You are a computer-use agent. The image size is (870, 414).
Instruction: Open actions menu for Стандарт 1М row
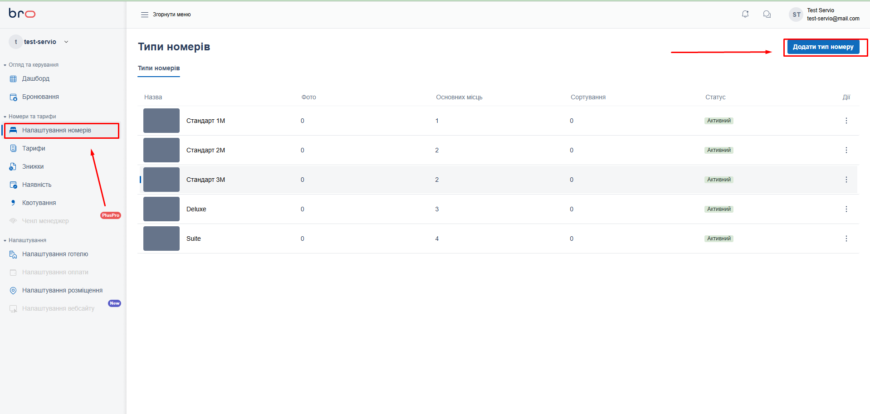tap(846, 121)
